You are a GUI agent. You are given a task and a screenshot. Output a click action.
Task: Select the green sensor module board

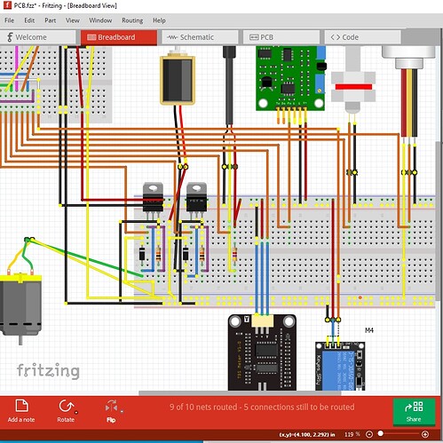point(290,78)
